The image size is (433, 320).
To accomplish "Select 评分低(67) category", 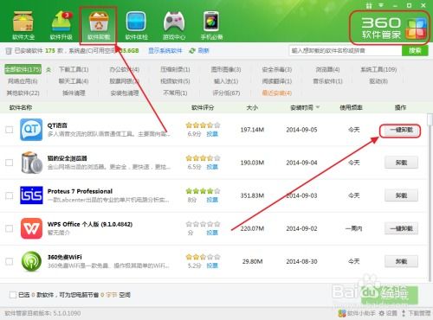I will coord(226,93).
